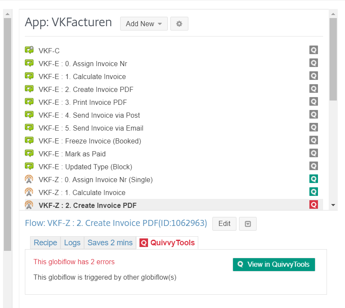
Task: Click the gray QuivvyTools icon beside VKF-C
Action: point(314,50)
